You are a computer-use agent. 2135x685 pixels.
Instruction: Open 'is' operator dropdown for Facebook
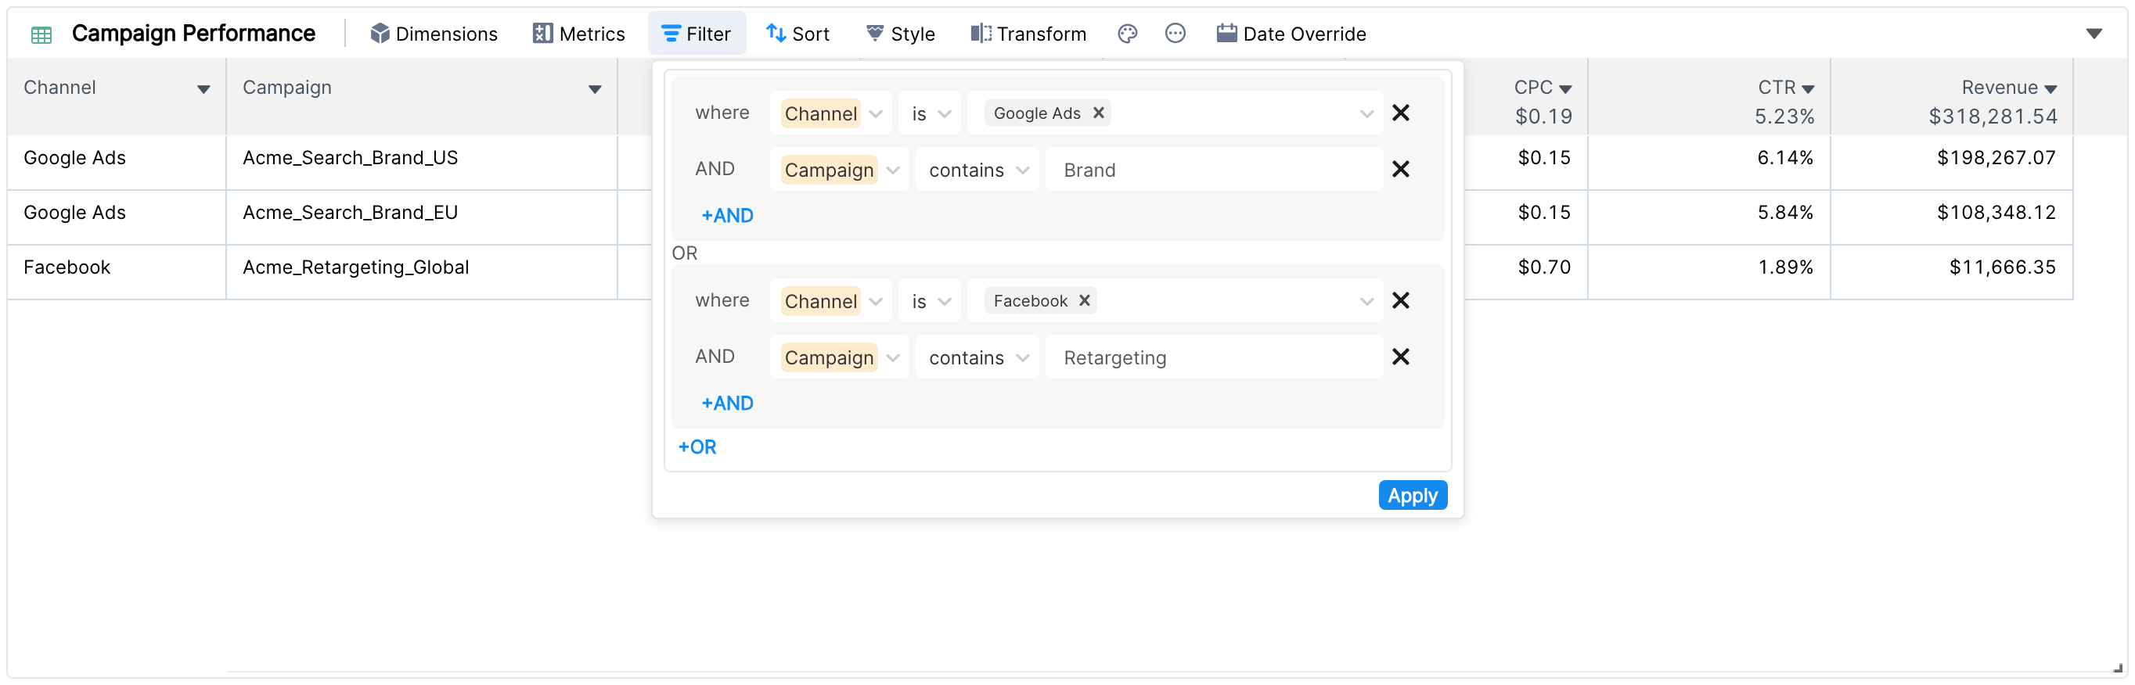pyautogui.click(x=930, y=301)
